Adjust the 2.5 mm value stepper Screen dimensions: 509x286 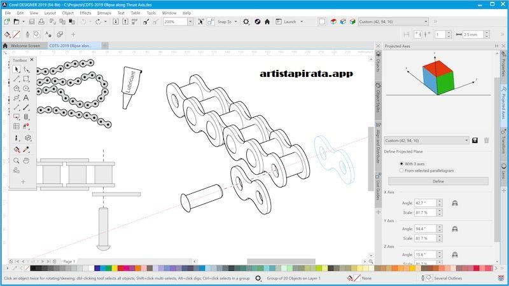point(486,34)
